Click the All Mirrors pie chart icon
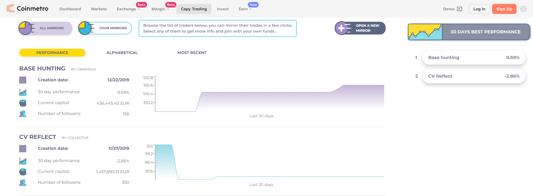 pyautogui.click(x=26, y=28)
